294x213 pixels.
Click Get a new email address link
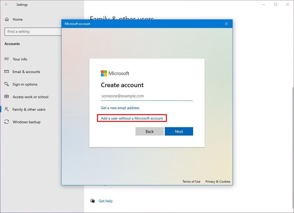[x=120, y=108]
